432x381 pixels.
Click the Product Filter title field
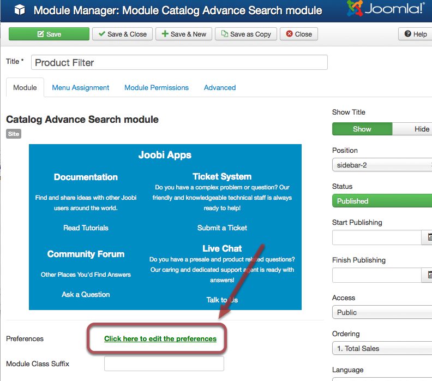pyautogui.click(x=179, y=62)
